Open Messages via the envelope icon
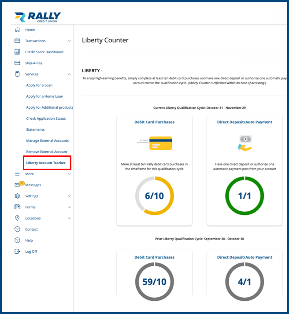 pyautogui.click(x=18, y=185)
